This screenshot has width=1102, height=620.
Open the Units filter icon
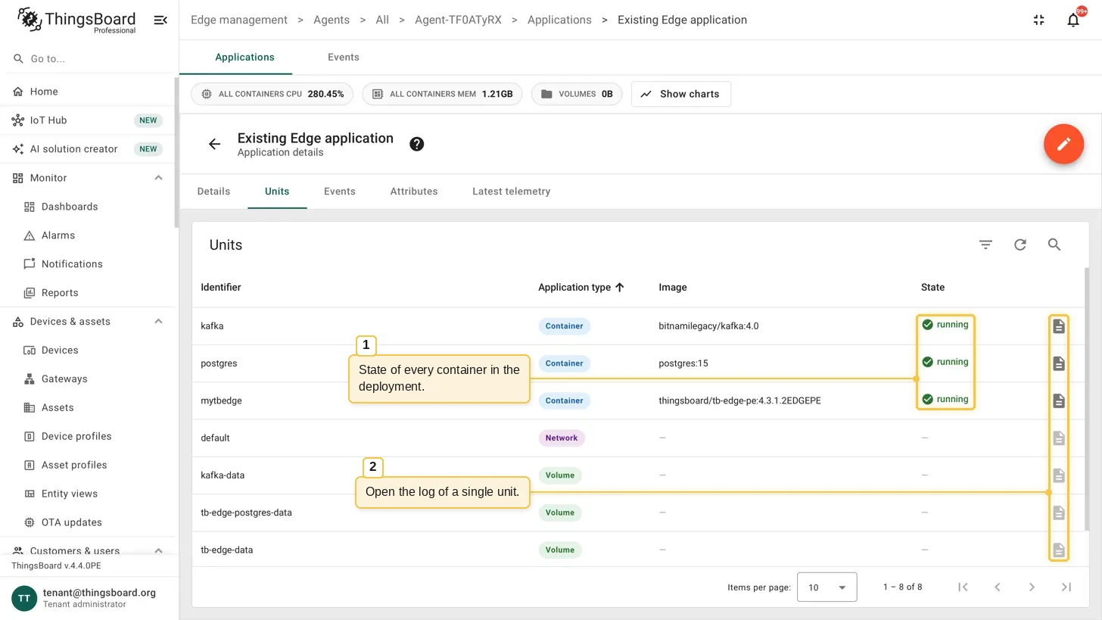point(985,245)
